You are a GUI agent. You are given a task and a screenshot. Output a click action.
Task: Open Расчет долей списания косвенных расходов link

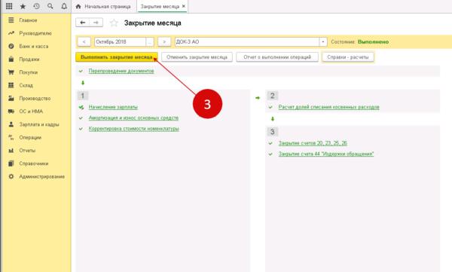328,107
